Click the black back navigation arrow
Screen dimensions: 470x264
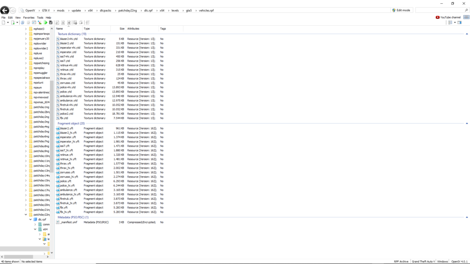(x=5, y=10)
